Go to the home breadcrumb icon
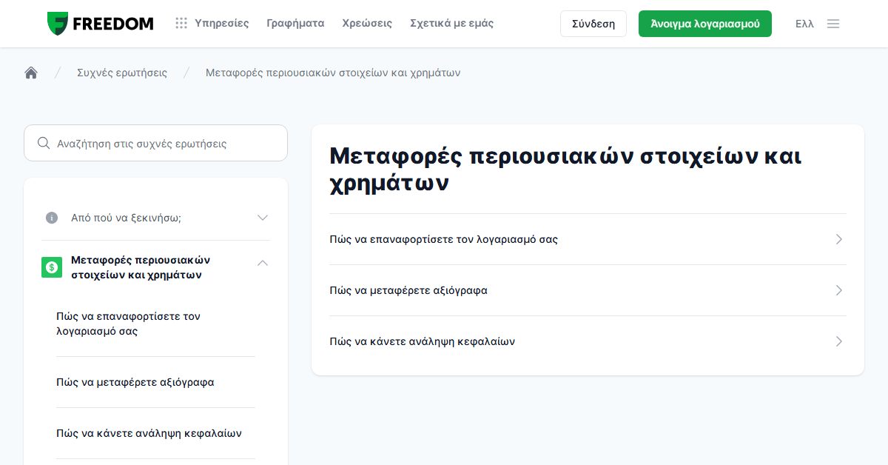Image resolution: width=888 pixels, height=465 pixels. pyautogui.click(x=31, y=73)
